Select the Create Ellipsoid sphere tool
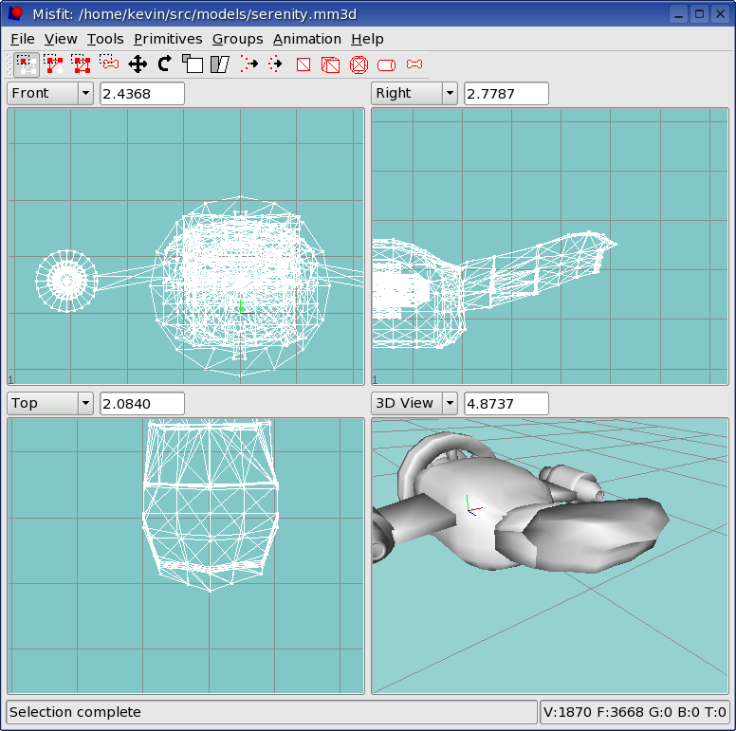Viewport: 736px width, 731px height. (x=359, y=64)
